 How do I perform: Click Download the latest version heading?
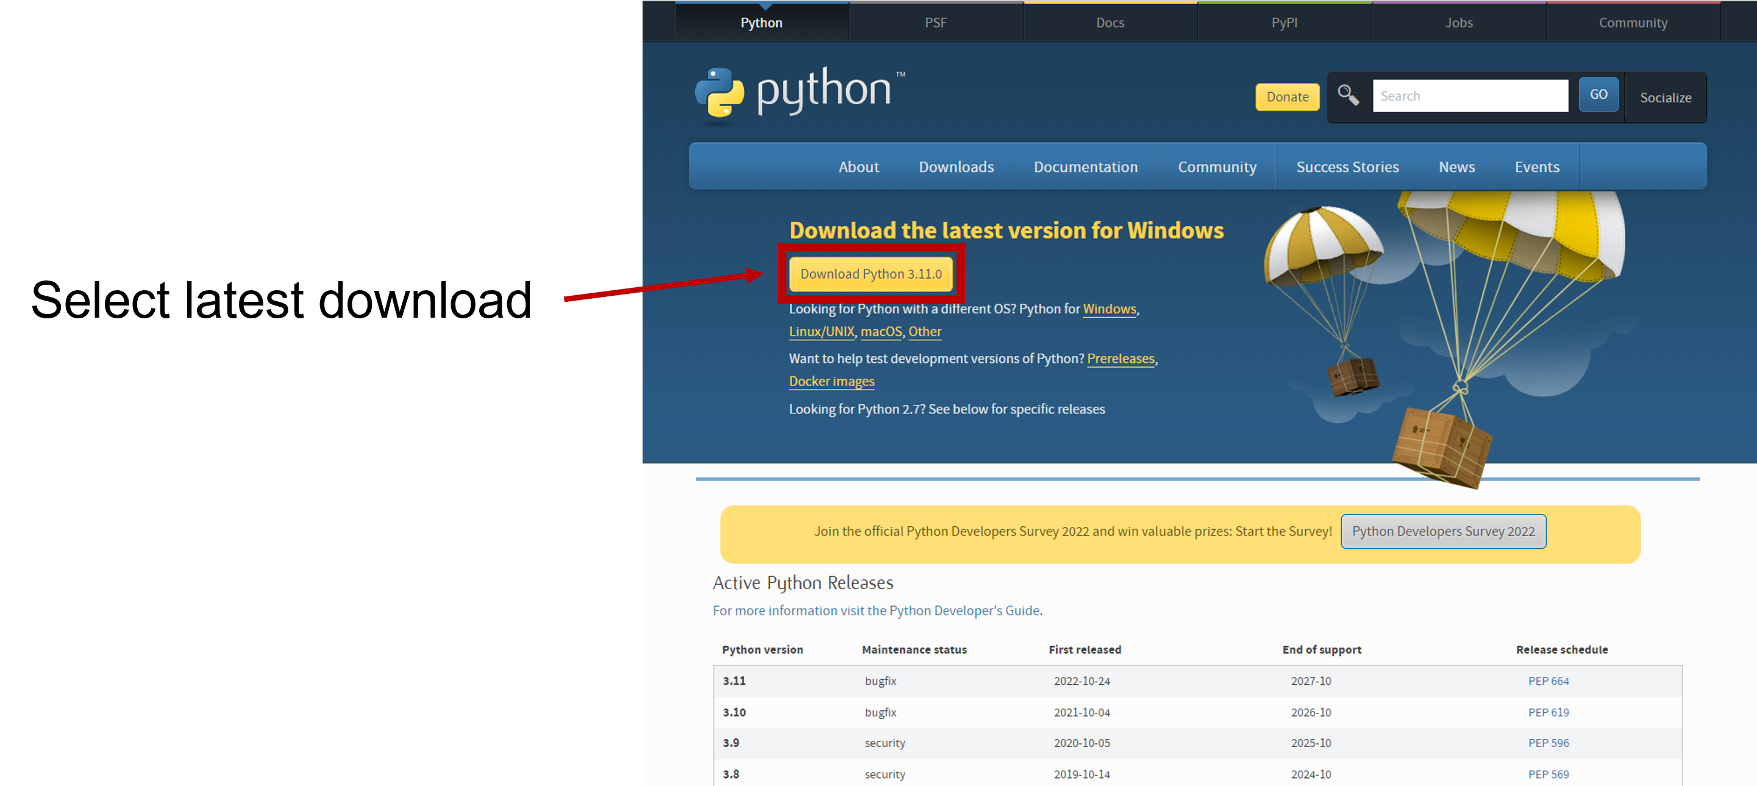coord(1006,230)
